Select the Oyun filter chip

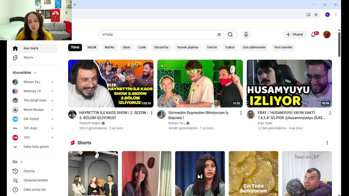coord(126,47)
